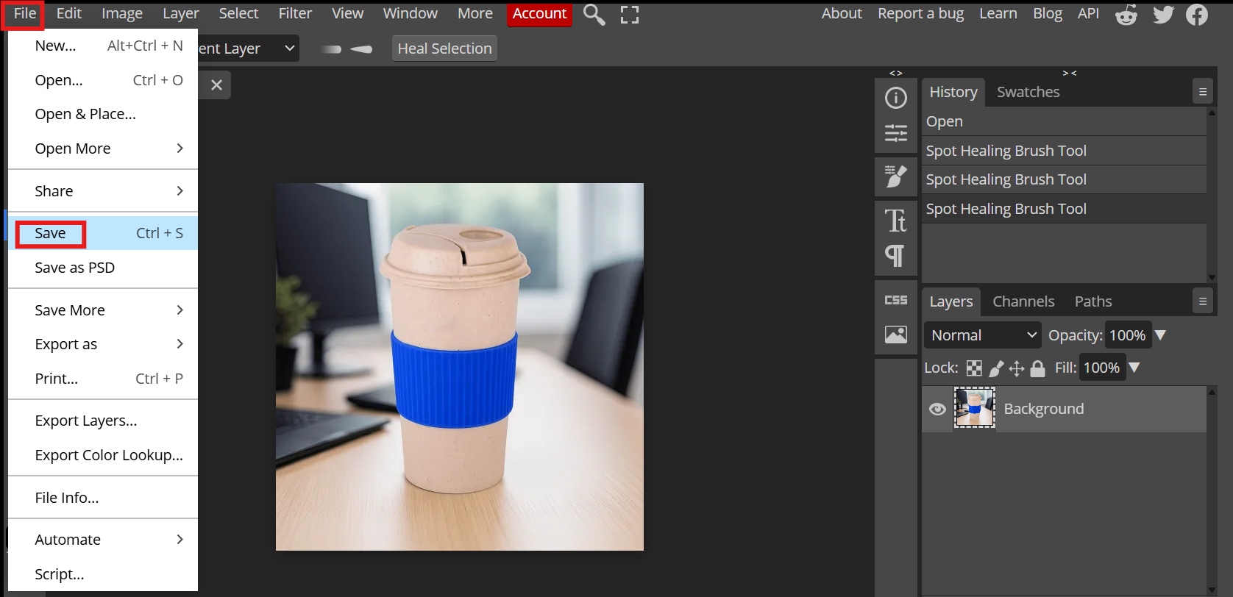Choose Save as PSD
The height and width of the screenshot is (597, 1233).
103,268
